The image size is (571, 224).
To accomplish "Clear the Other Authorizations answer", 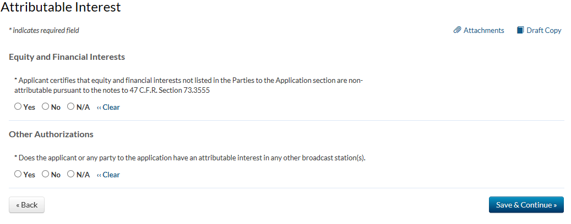I will point(108,175).
